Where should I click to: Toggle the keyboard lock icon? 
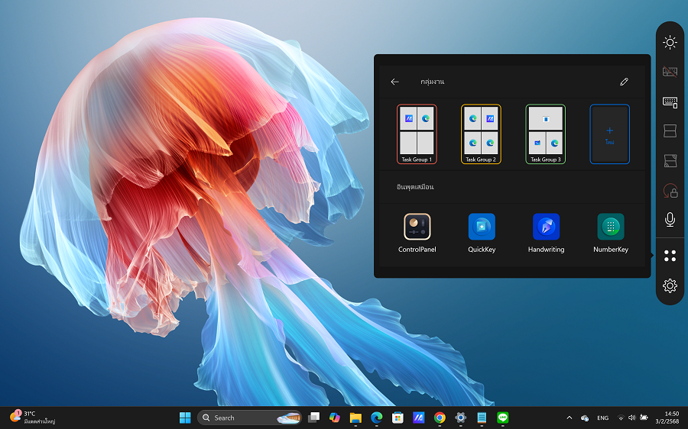[x=670, y=73]
